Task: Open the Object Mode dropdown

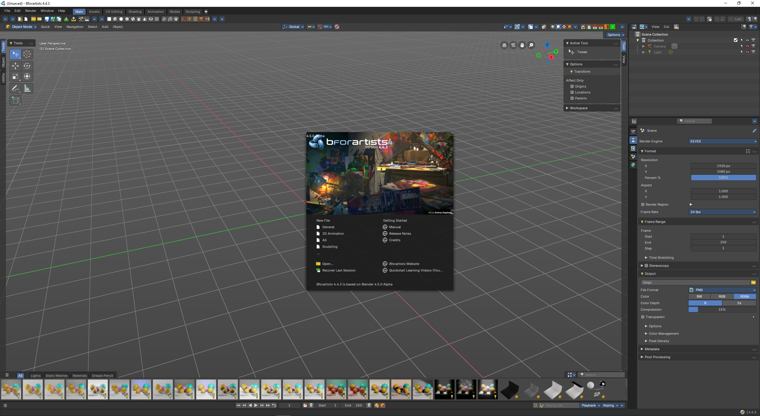Action: point(21,27)
